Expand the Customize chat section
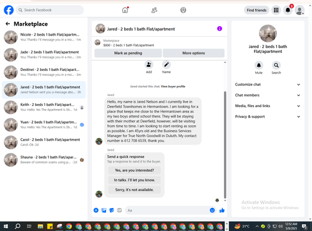312x231 pixels. pyautogui.click(x=268, y=85)
